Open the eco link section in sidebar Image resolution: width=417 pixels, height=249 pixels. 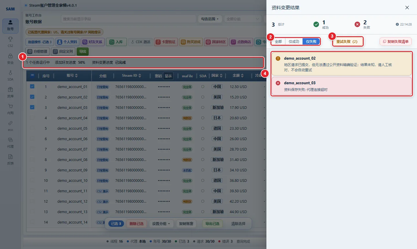[x=10, y=126]
